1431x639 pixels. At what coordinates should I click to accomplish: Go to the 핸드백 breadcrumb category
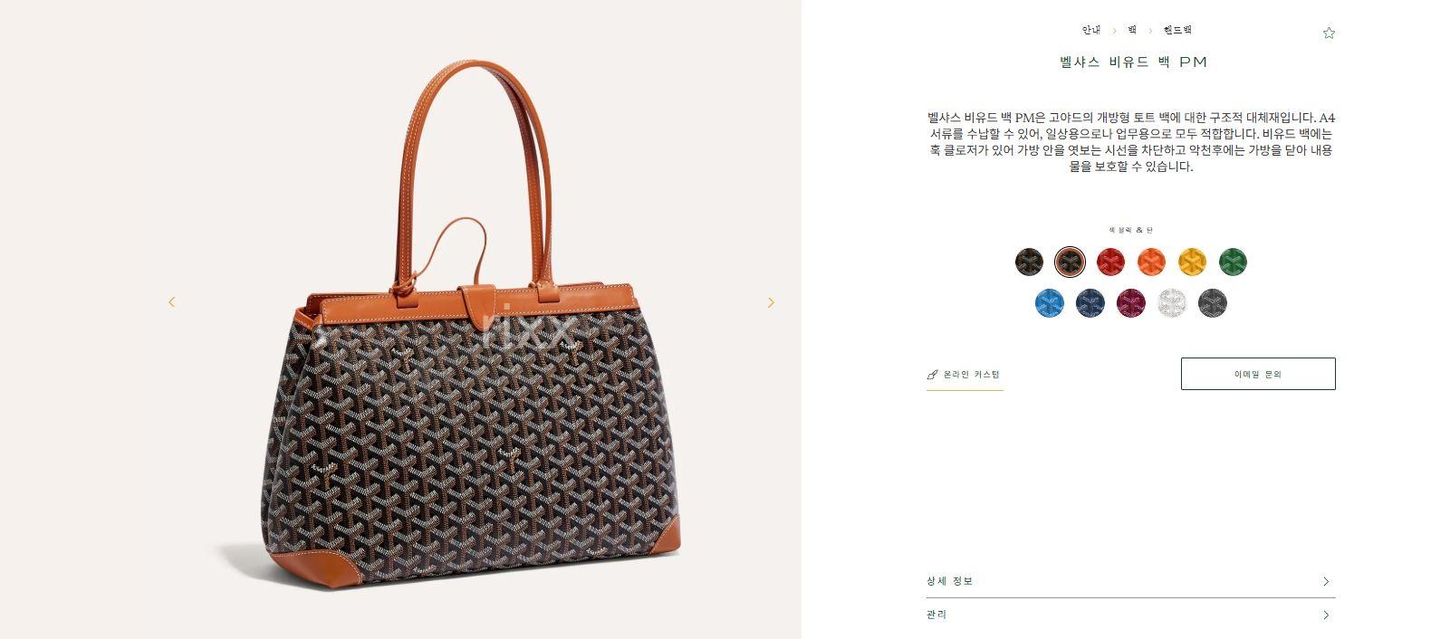[x=1177, y=31]
